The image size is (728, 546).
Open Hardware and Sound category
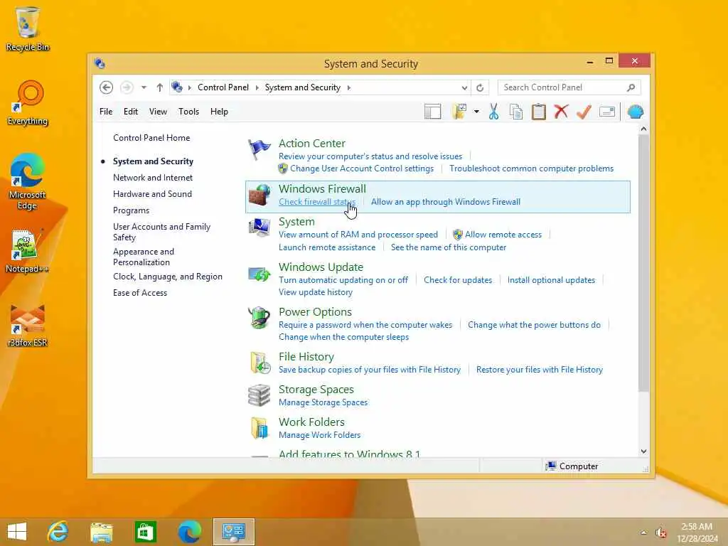pyautogui.click(x=152, y=194)
